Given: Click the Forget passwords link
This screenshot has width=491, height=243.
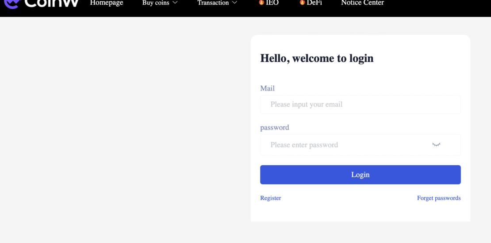Looking at the screenshot, I should coord(438,198).
